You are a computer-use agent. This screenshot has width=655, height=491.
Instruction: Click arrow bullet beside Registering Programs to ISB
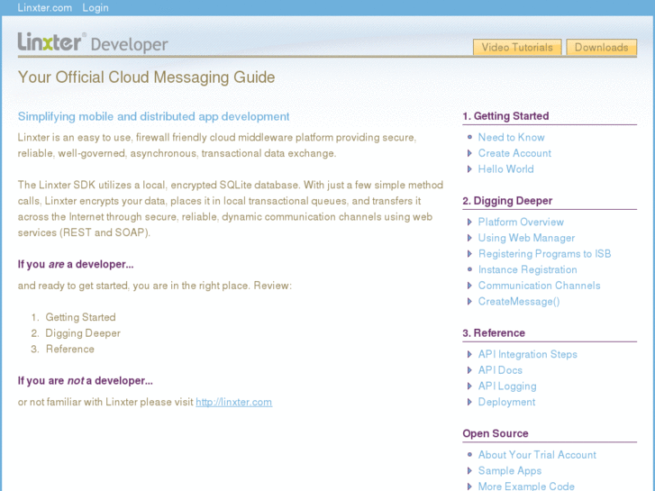tap(469, 254)
